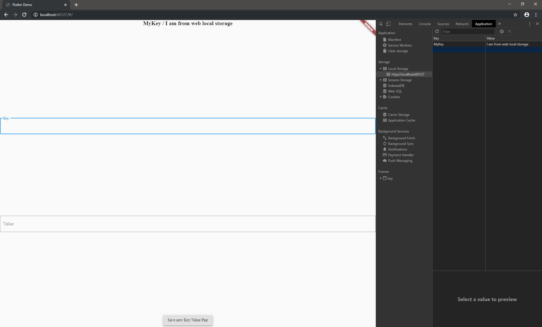Select Clear storage in Application sidebar
This screenshot has height=327, width=542.
[x=398, y=51]
